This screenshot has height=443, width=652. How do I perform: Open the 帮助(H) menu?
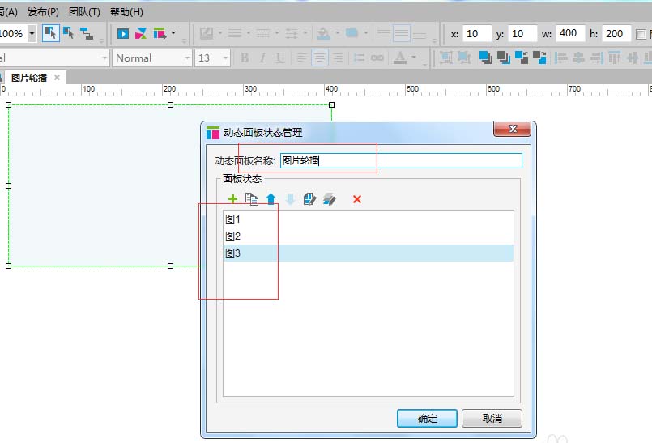point(126,11)
